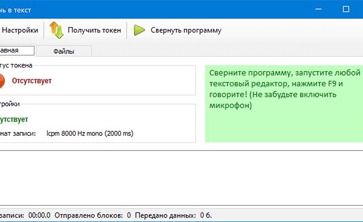Click the empty log area below settings
The height and width of the screenshot is (222, 363).
(181, 178)
